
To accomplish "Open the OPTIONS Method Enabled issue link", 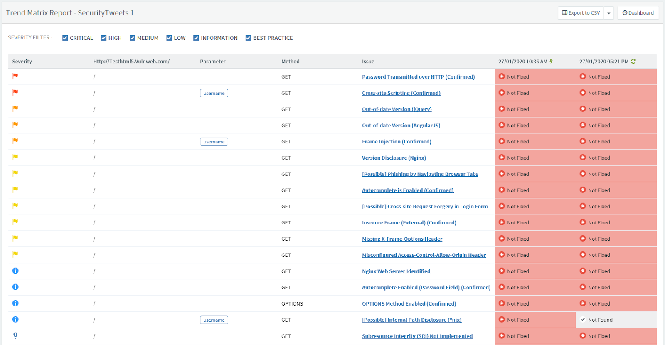I will click(409, 304).
